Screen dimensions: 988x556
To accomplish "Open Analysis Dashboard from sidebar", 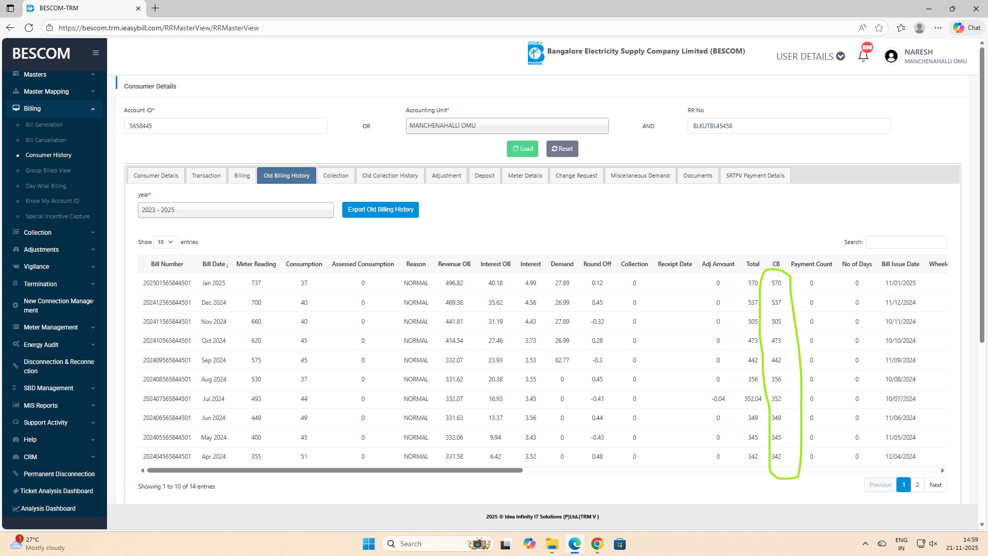I will click(48, 509).
